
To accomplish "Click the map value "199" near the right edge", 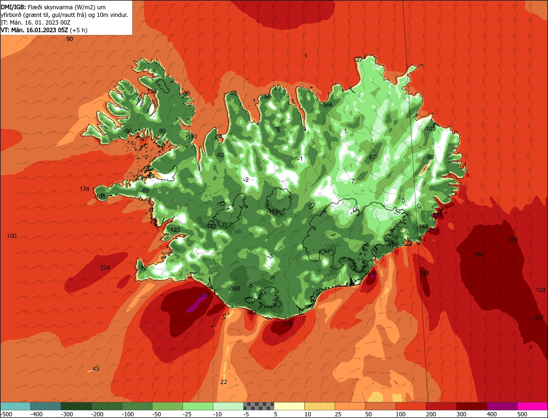I will coord(540,290).
